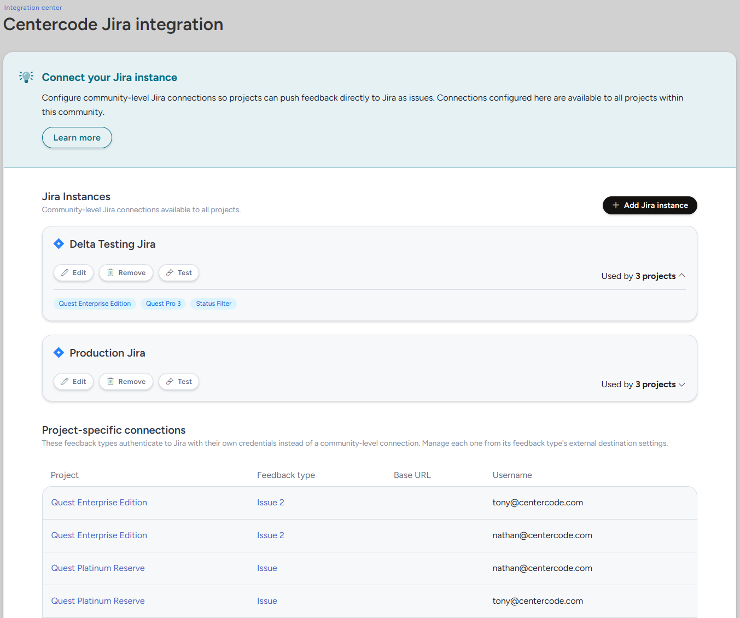Remove the Delta Testing Jira instance
Screen dimensions: 740x618
tap(126, 273)
